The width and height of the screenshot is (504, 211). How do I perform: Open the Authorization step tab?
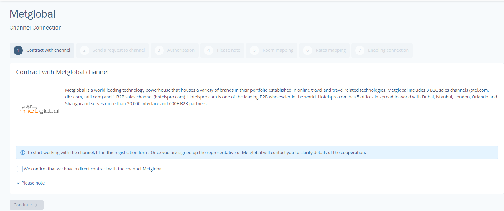pos(175,50)
